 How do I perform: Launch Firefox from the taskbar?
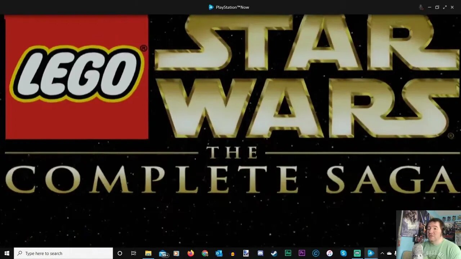pyautogui.click(x=191, y=253)
